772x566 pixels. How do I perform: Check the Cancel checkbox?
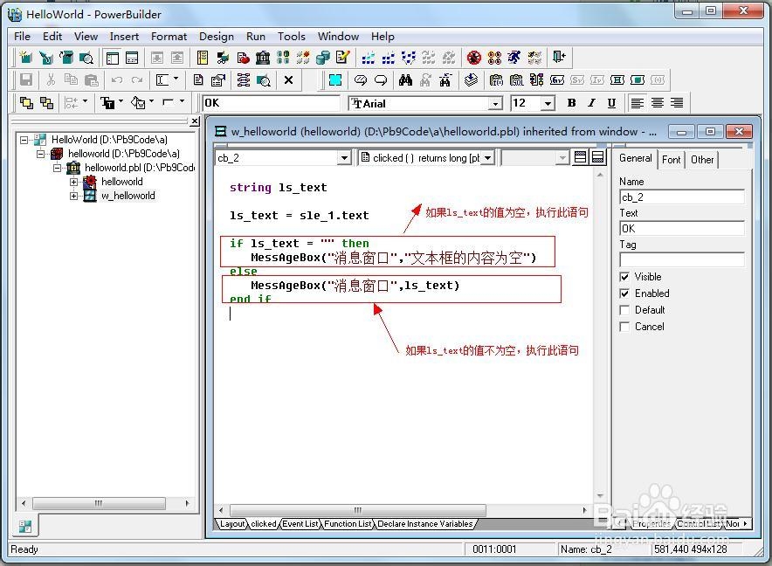624,327
